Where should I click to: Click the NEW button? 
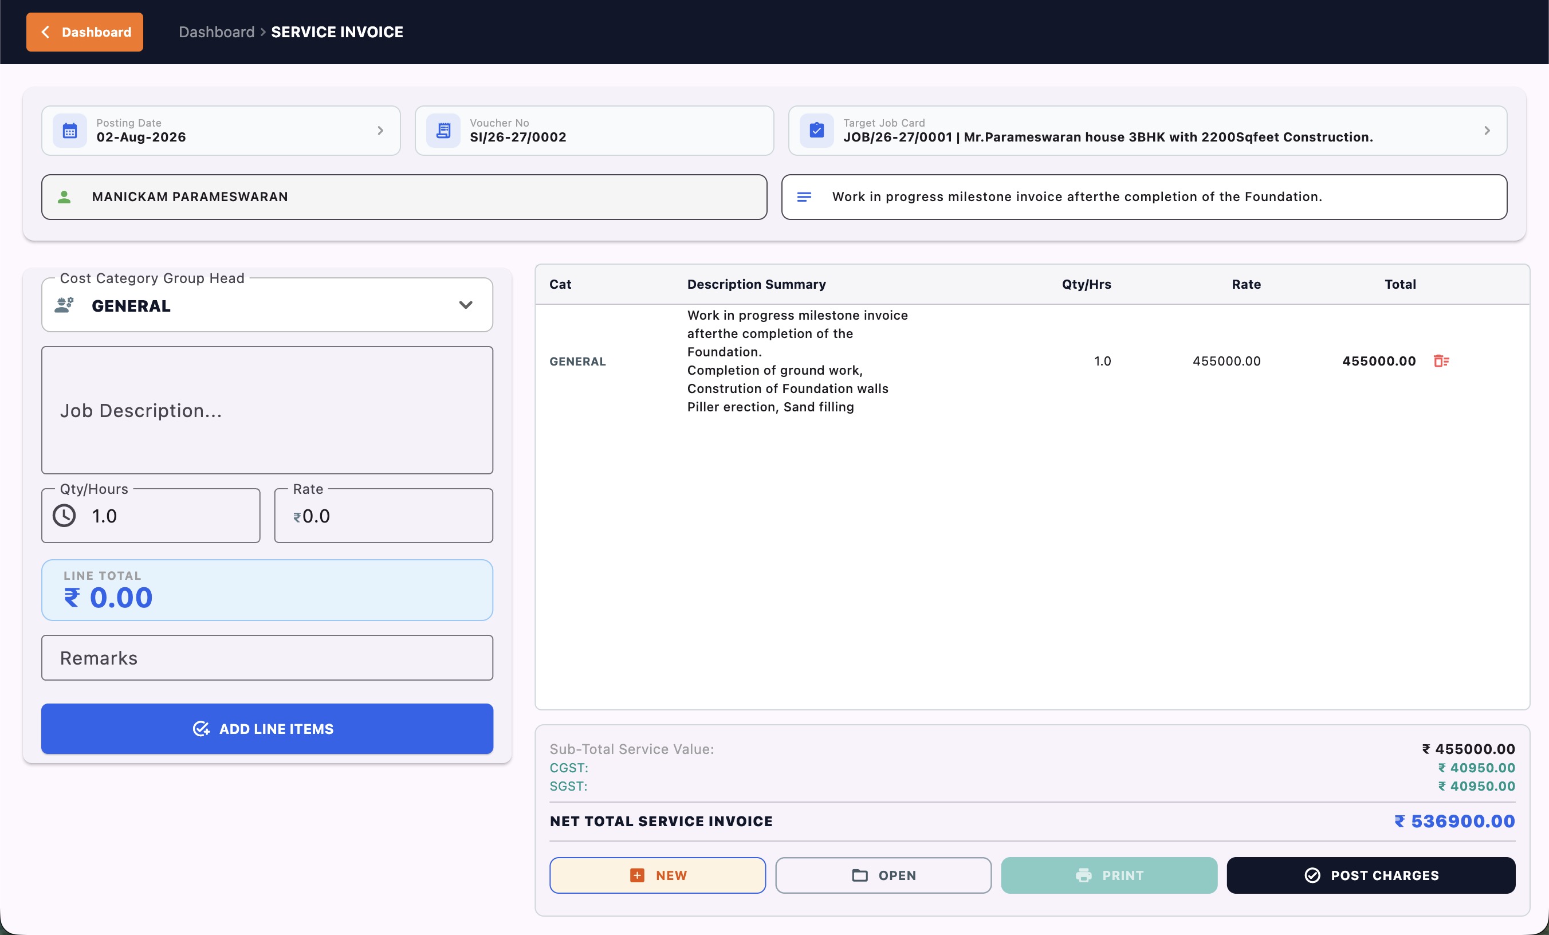[x=658, y=875]
